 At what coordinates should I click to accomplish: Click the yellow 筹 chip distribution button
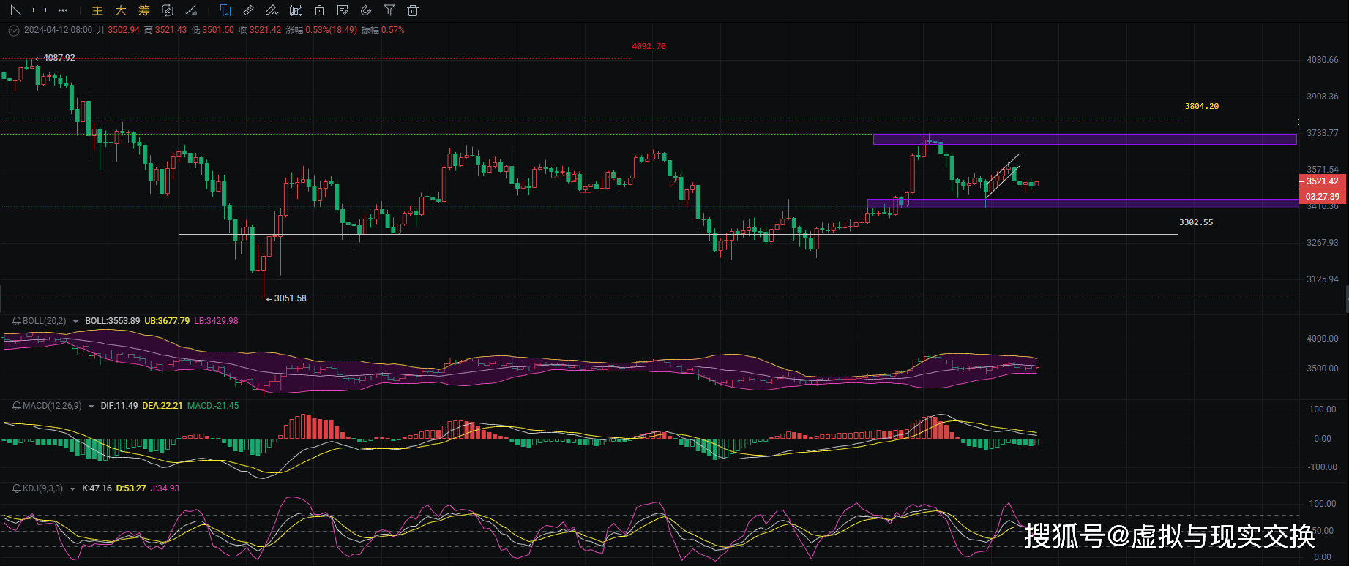pyautogui.click(x=144, y=10)
